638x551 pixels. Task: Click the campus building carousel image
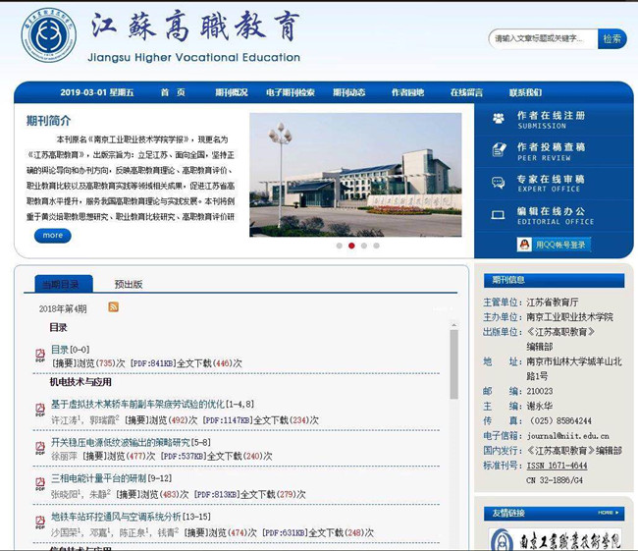point(355,175)
